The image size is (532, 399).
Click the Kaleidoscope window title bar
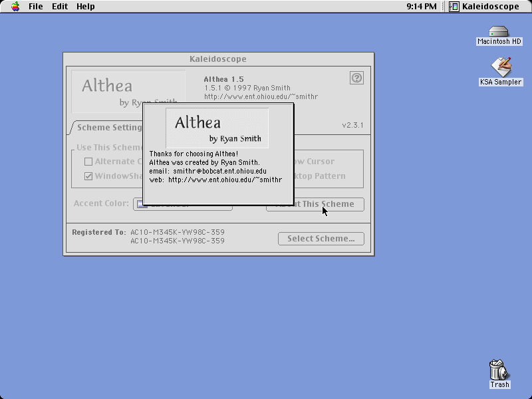click(x=219, y=59)
